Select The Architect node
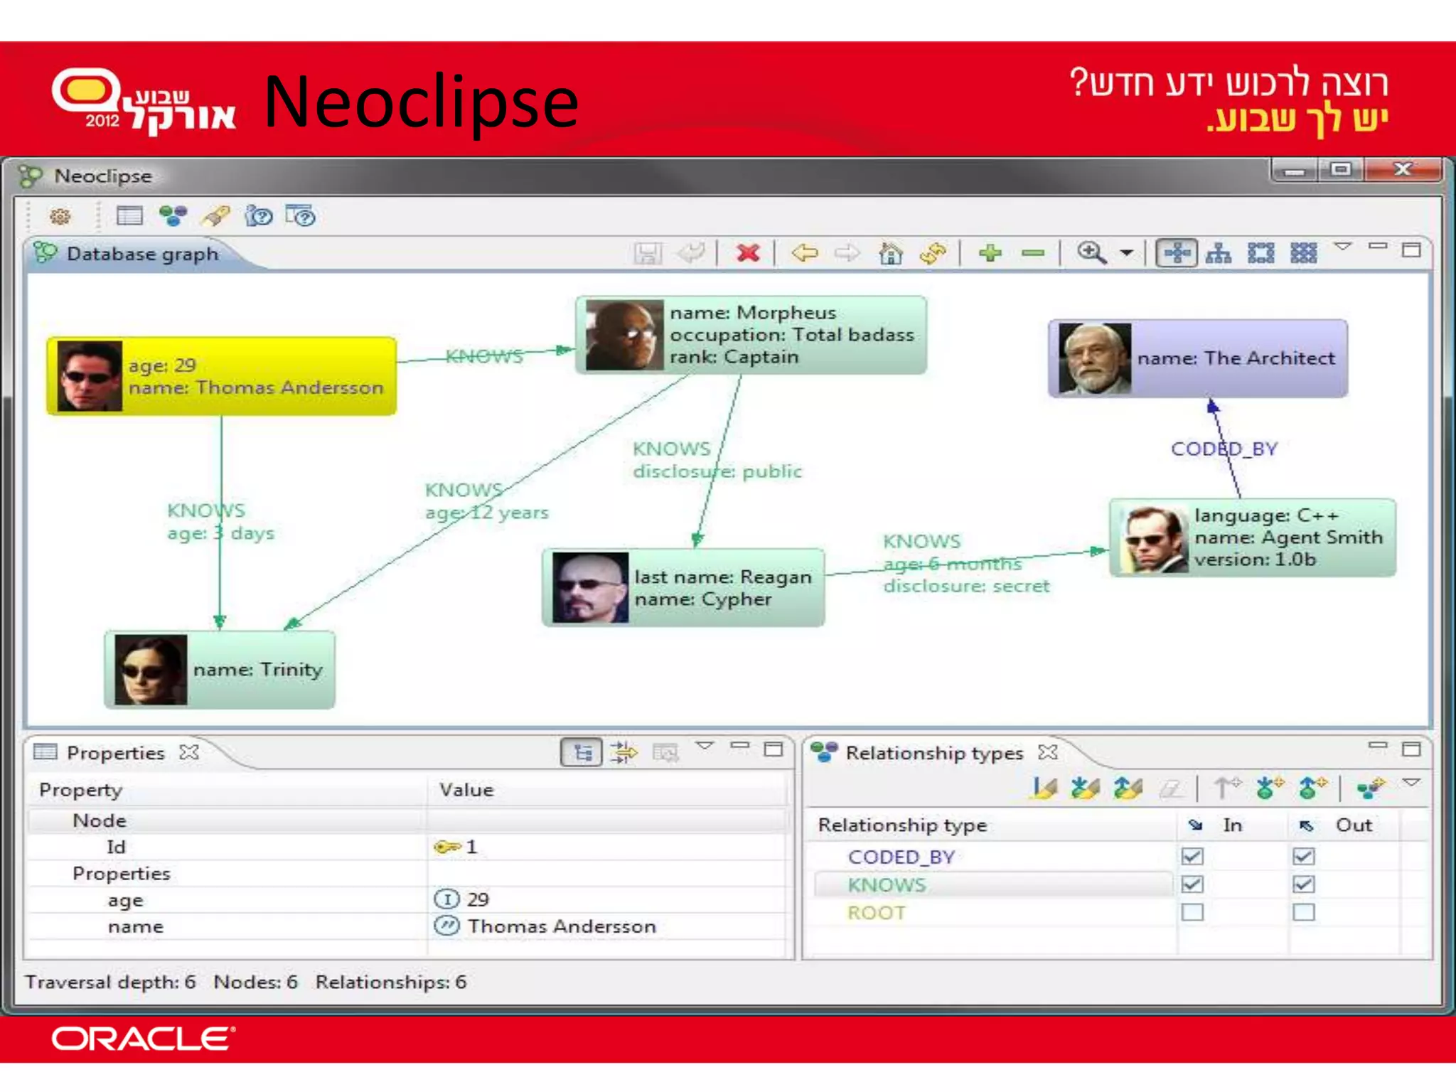Viewport: 1456px width, 1092px height. tap(1198, 358)
